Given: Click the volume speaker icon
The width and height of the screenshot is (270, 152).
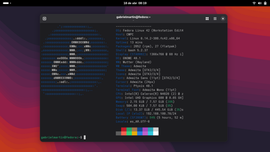Looking at the screenshot, I should point(260,3).
